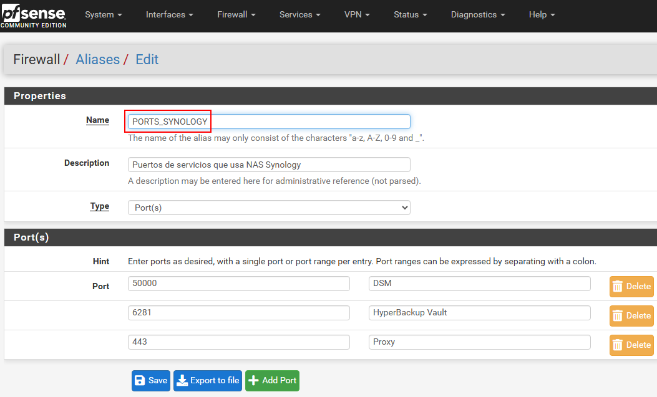The height and width of the screenshot is (397, 657).
Task: Click the 'not parsed' description help text
Action: [x=275, y=181]
